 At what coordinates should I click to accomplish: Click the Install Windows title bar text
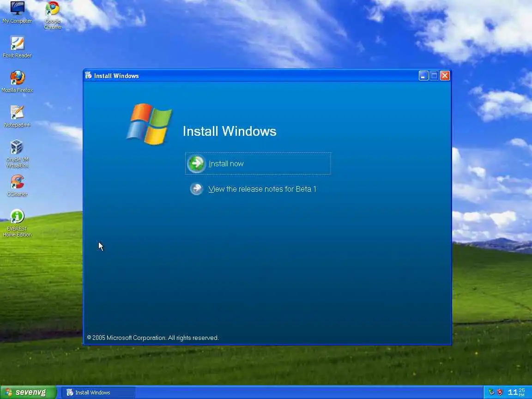(116, 76)
